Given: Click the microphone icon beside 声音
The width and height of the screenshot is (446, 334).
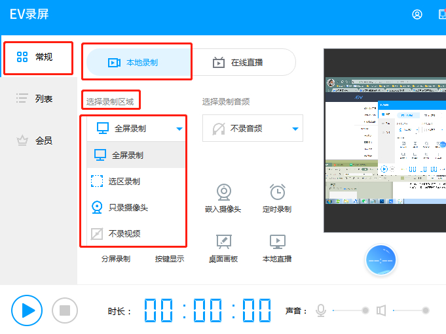Looking at the screenshot, I should [321, 310].
